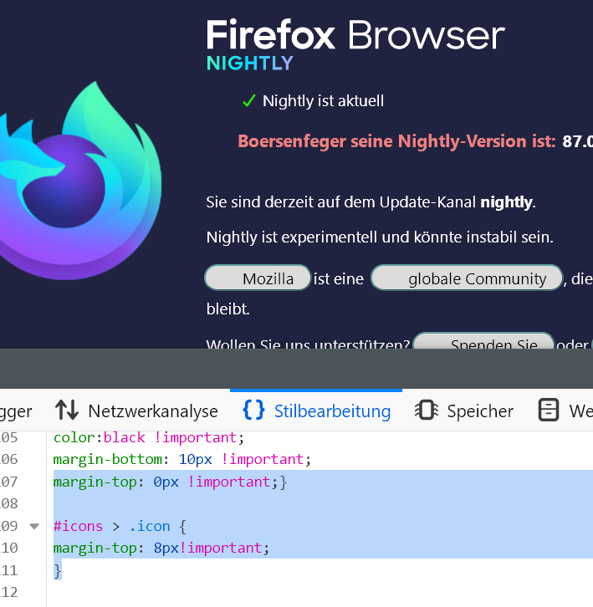Screen dimensions: 593x607
Task: Collapse the #icons > .icon rule arrow
Action: click(34, 526)
